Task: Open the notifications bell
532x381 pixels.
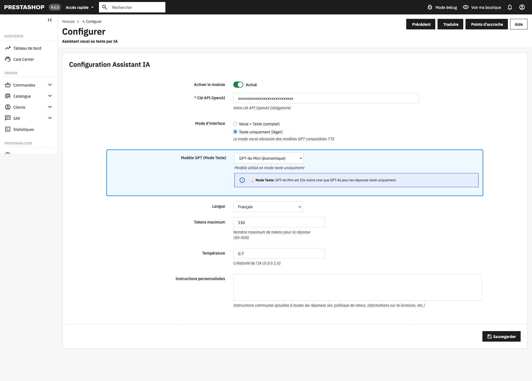Action: tap(510, 7)
